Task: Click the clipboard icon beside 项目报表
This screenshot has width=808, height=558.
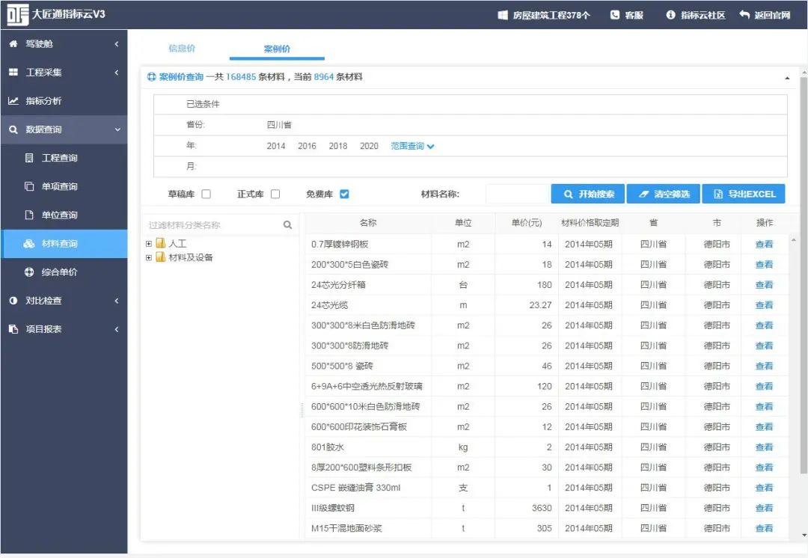Action: pyautogui.click(x=13, y=328)
